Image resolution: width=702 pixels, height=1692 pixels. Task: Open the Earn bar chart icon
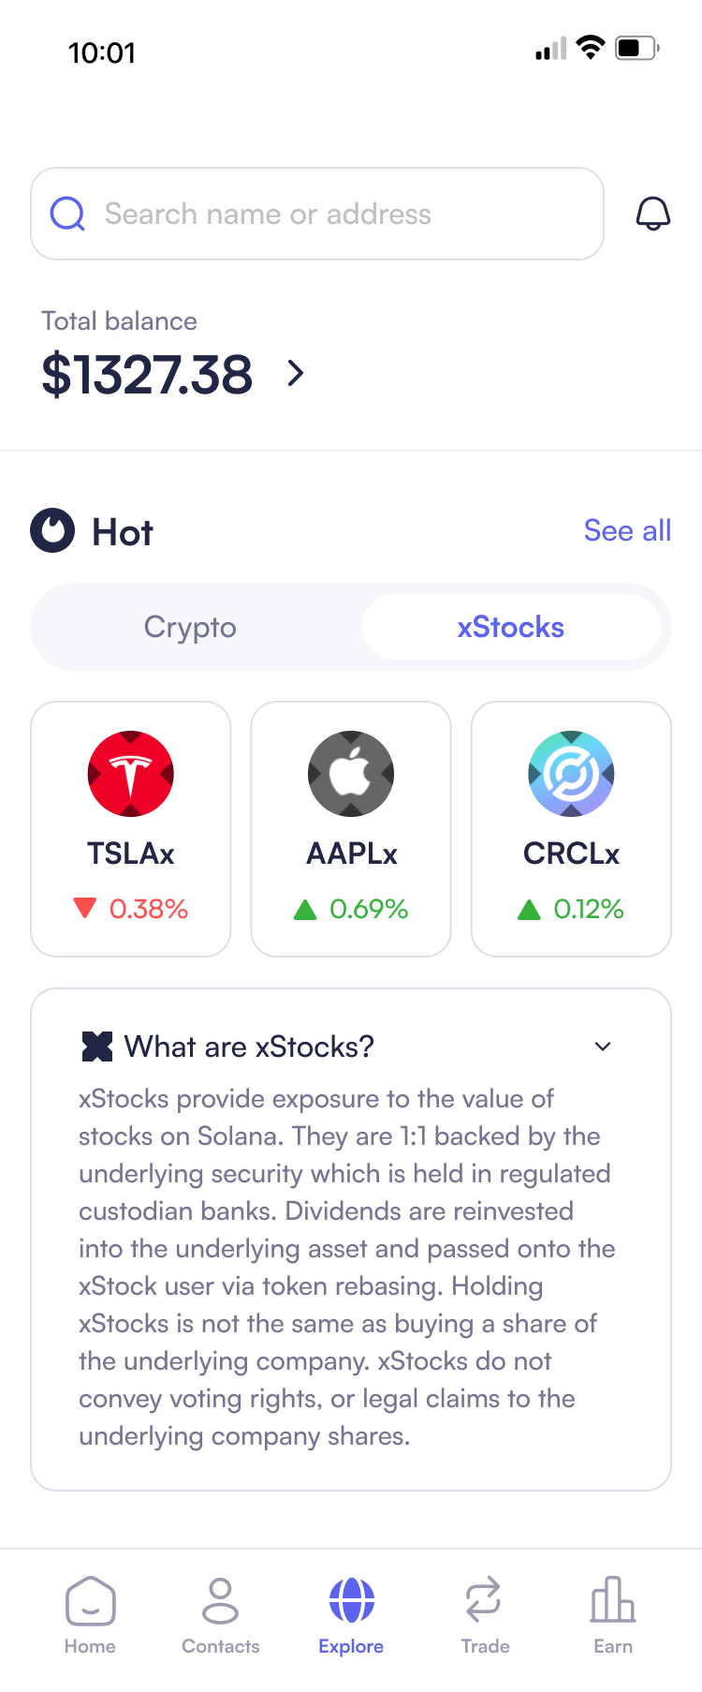[613, 1601]
